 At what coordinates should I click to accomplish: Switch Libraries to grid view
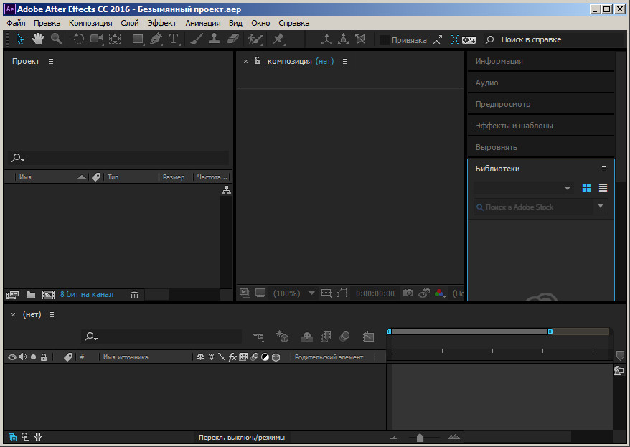point(586,188)
